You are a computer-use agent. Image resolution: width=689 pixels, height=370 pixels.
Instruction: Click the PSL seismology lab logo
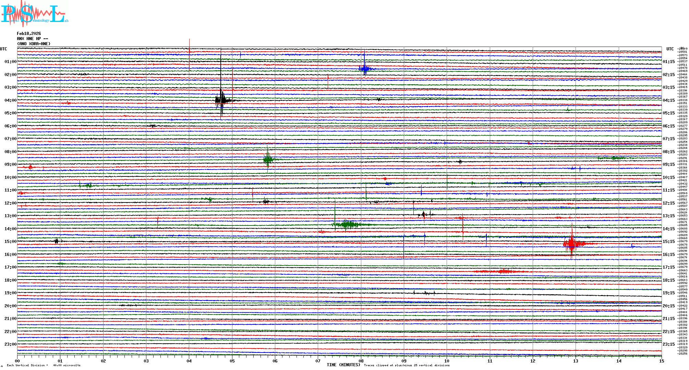pos(34,14)
